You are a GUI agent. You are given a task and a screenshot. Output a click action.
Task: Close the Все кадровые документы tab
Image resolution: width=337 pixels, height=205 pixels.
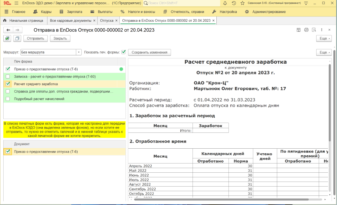[94, 20]
